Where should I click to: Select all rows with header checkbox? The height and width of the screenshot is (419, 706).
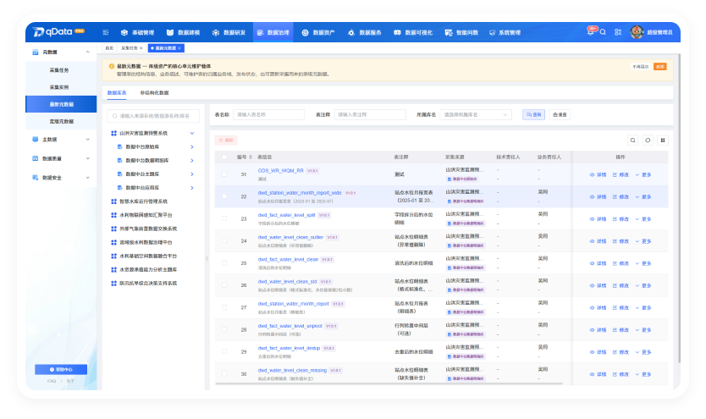(224, 157)
